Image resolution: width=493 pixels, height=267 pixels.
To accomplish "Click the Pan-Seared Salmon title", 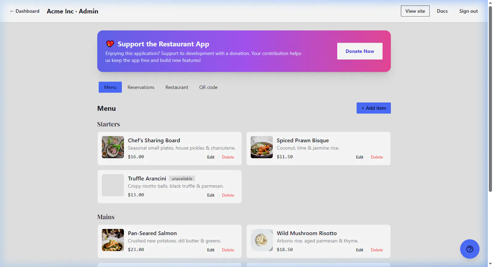I will [152, 233].
